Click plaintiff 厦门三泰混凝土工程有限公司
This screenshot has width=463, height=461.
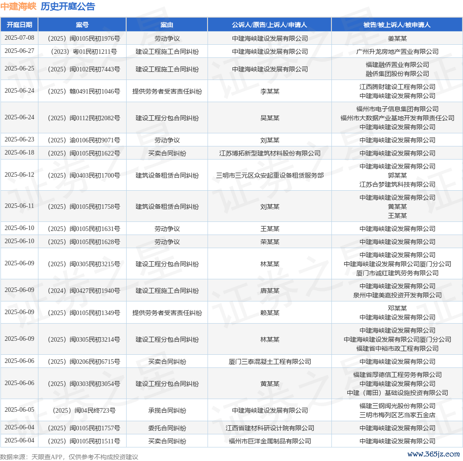click(x=269, y=362)
